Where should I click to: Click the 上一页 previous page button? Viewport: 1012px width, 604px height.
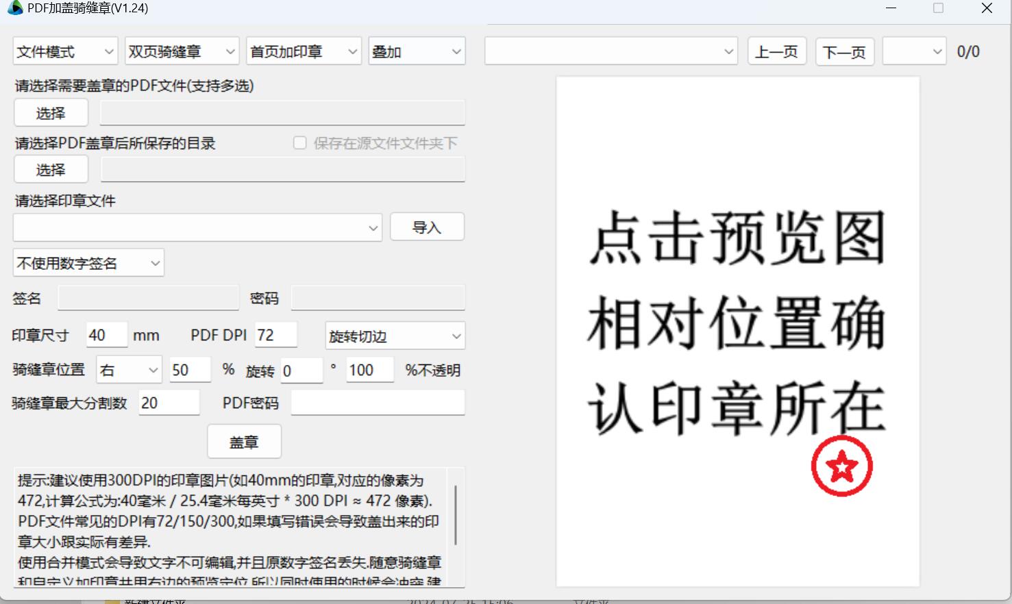[x=776, y=51]
